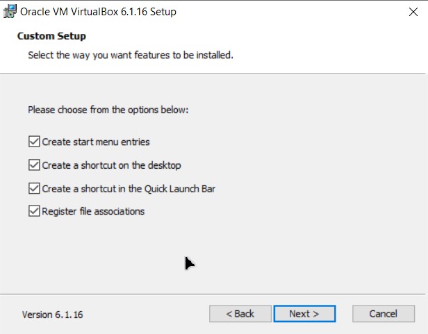Close the VirtualBox Setup window
The width and height of the screenshot is (428, 334).
[x=413, y=12]
